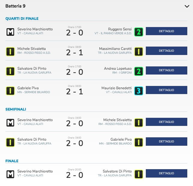The height and width of the screenshot is (186, 193).
Task: Click player name Ruggero Sensi
Action: click(x=120, y=29)
